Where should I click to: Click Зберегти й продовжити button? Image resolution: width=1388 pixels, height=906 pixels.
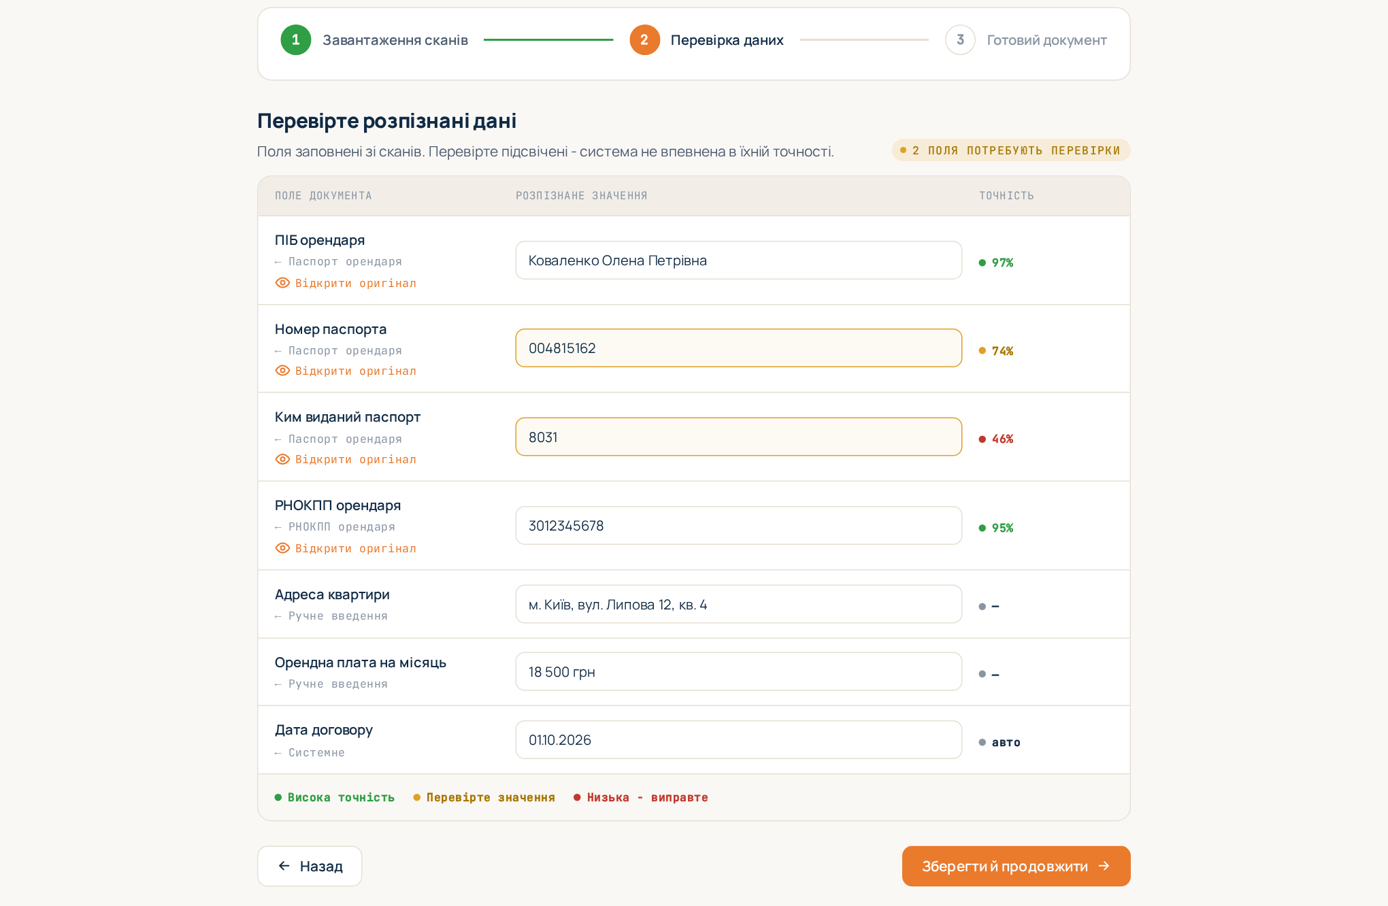(x=1016, y=866)
